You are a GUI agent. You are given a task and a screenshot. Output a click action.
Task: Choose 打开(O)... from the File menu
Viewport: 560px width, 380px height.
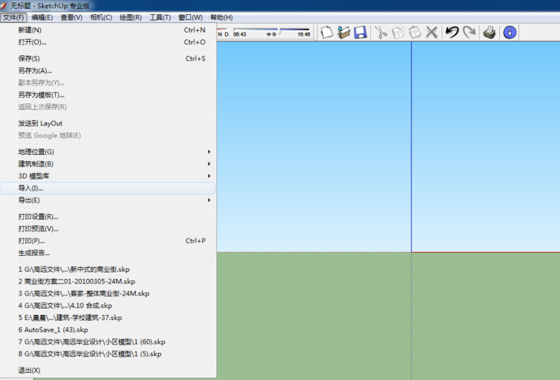point(108,42)
